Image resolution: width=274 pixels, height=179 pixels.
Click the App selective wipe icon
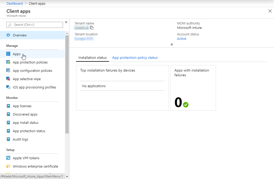[x=8, y=79]
